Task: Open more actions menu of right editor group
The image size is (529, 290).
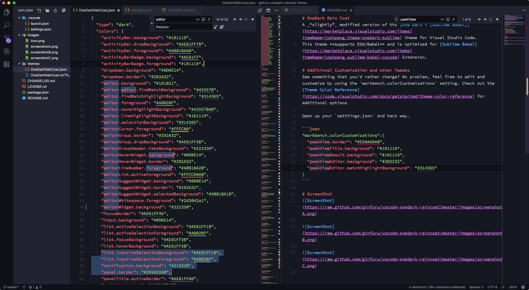Action: (524, 10)
